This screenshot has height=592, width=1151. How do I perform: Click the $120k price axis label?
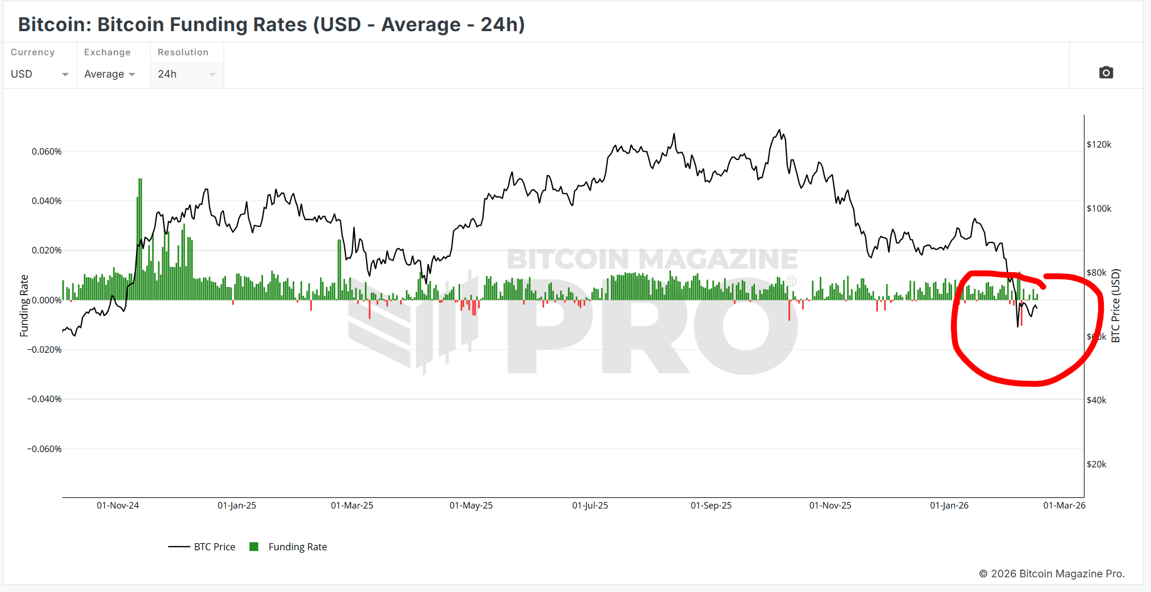(x=1099, y=145)
